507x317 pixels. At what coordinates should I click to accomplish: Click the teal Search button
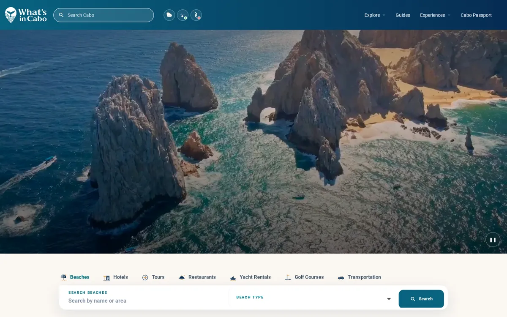421,299
